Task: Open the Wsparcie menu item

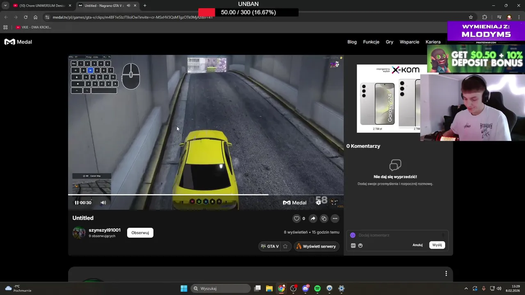Action: pyautogui.click(x=409, y=42)
